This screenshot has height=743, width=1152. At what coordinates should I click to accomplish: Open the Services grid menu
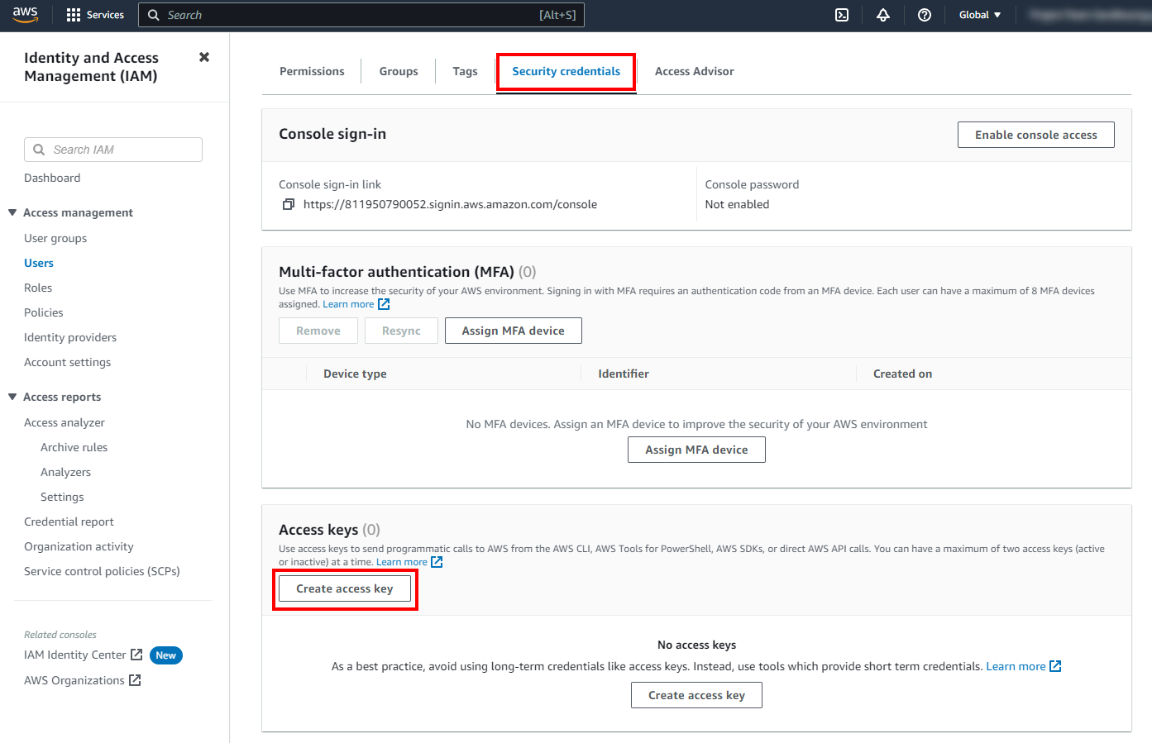point(74,15)
